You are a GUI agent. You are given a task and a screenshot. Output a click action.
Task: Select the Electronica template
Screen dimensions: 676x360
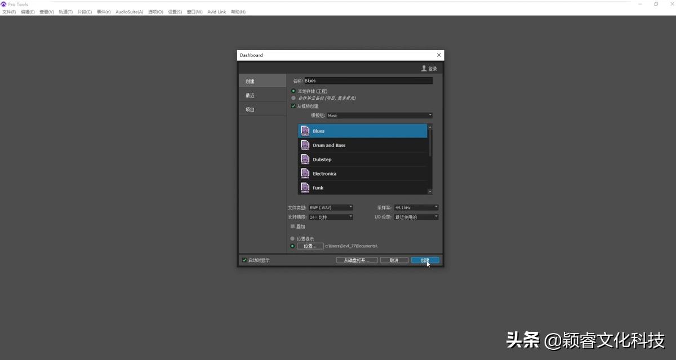tap(363, 174)
